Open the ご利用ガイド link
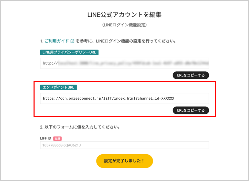 [57, 41]
